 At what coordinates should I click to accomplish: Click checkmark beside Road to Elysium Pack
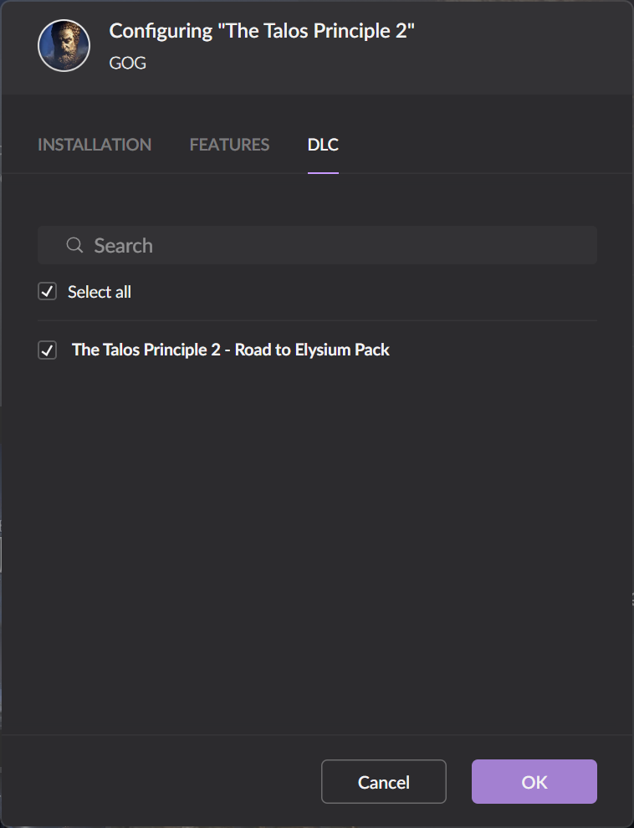[48, 350]
